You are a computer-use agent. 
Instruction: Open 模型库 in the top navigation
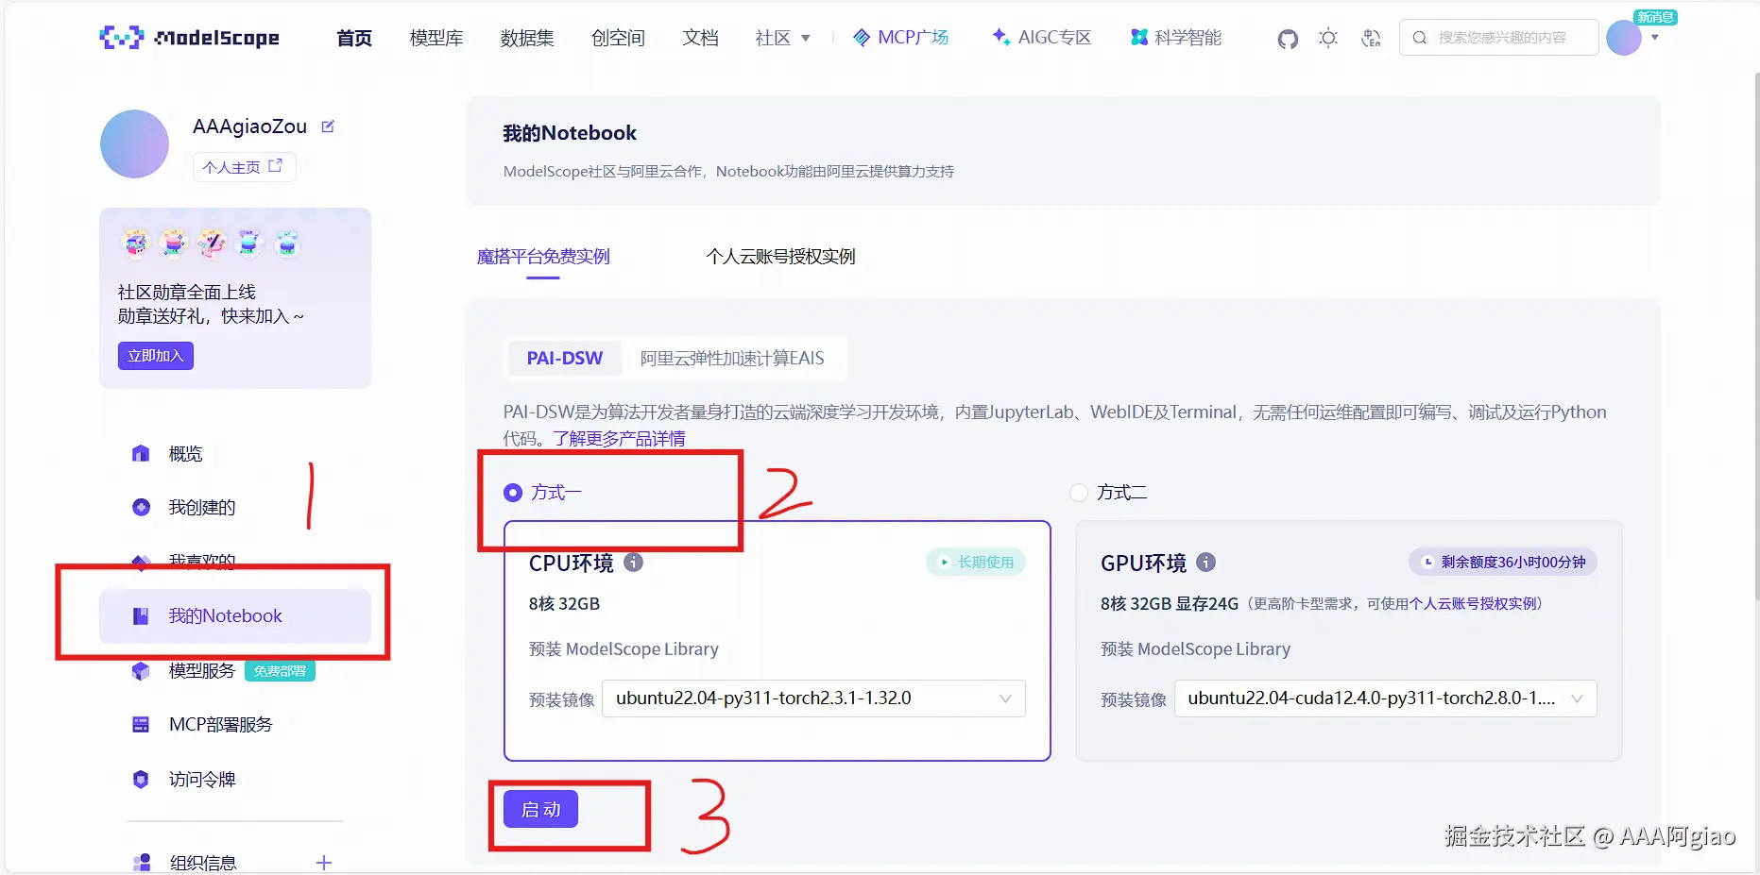click(x=436, y=38)
